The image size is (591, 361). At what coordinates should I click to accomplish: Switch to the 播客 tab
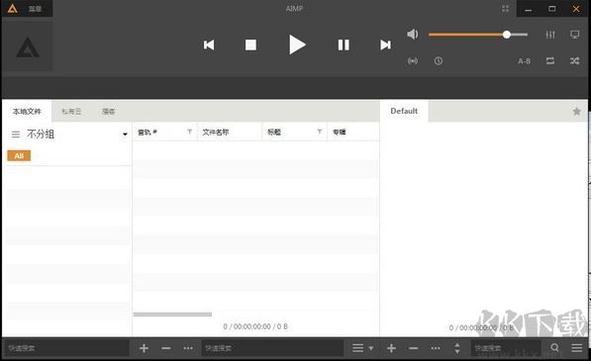click(x=109, y=112)
